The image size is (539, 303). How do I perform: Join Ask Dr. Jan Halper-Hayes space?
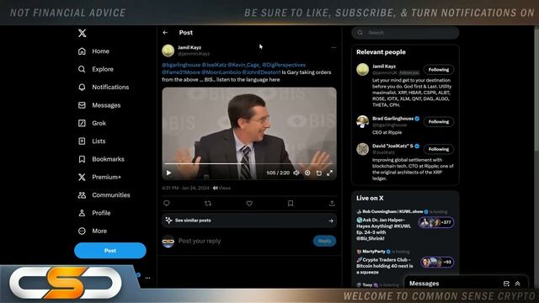pos(384,229)
